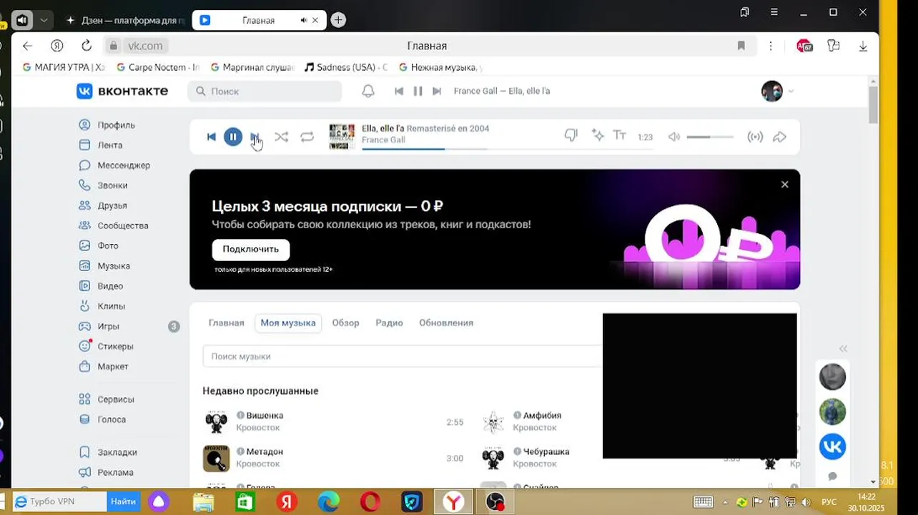Switch to the Моя музыка tab
The width and height of the screenshot is (918, 515).
(288, 323)
